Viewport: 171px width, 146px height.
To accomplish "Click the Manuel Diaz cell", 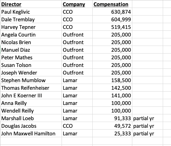I will point(31,50).
